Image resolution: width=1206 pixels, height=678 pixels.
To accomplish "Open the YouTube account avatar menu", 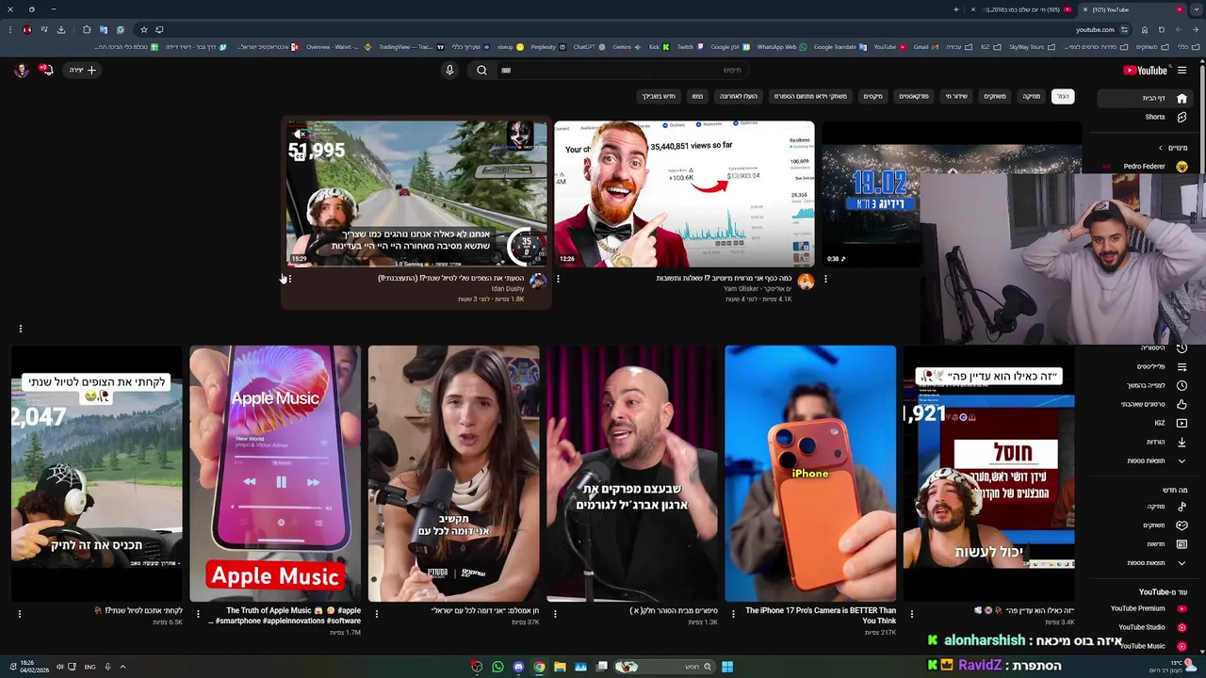I will click(x=21, y=70).
